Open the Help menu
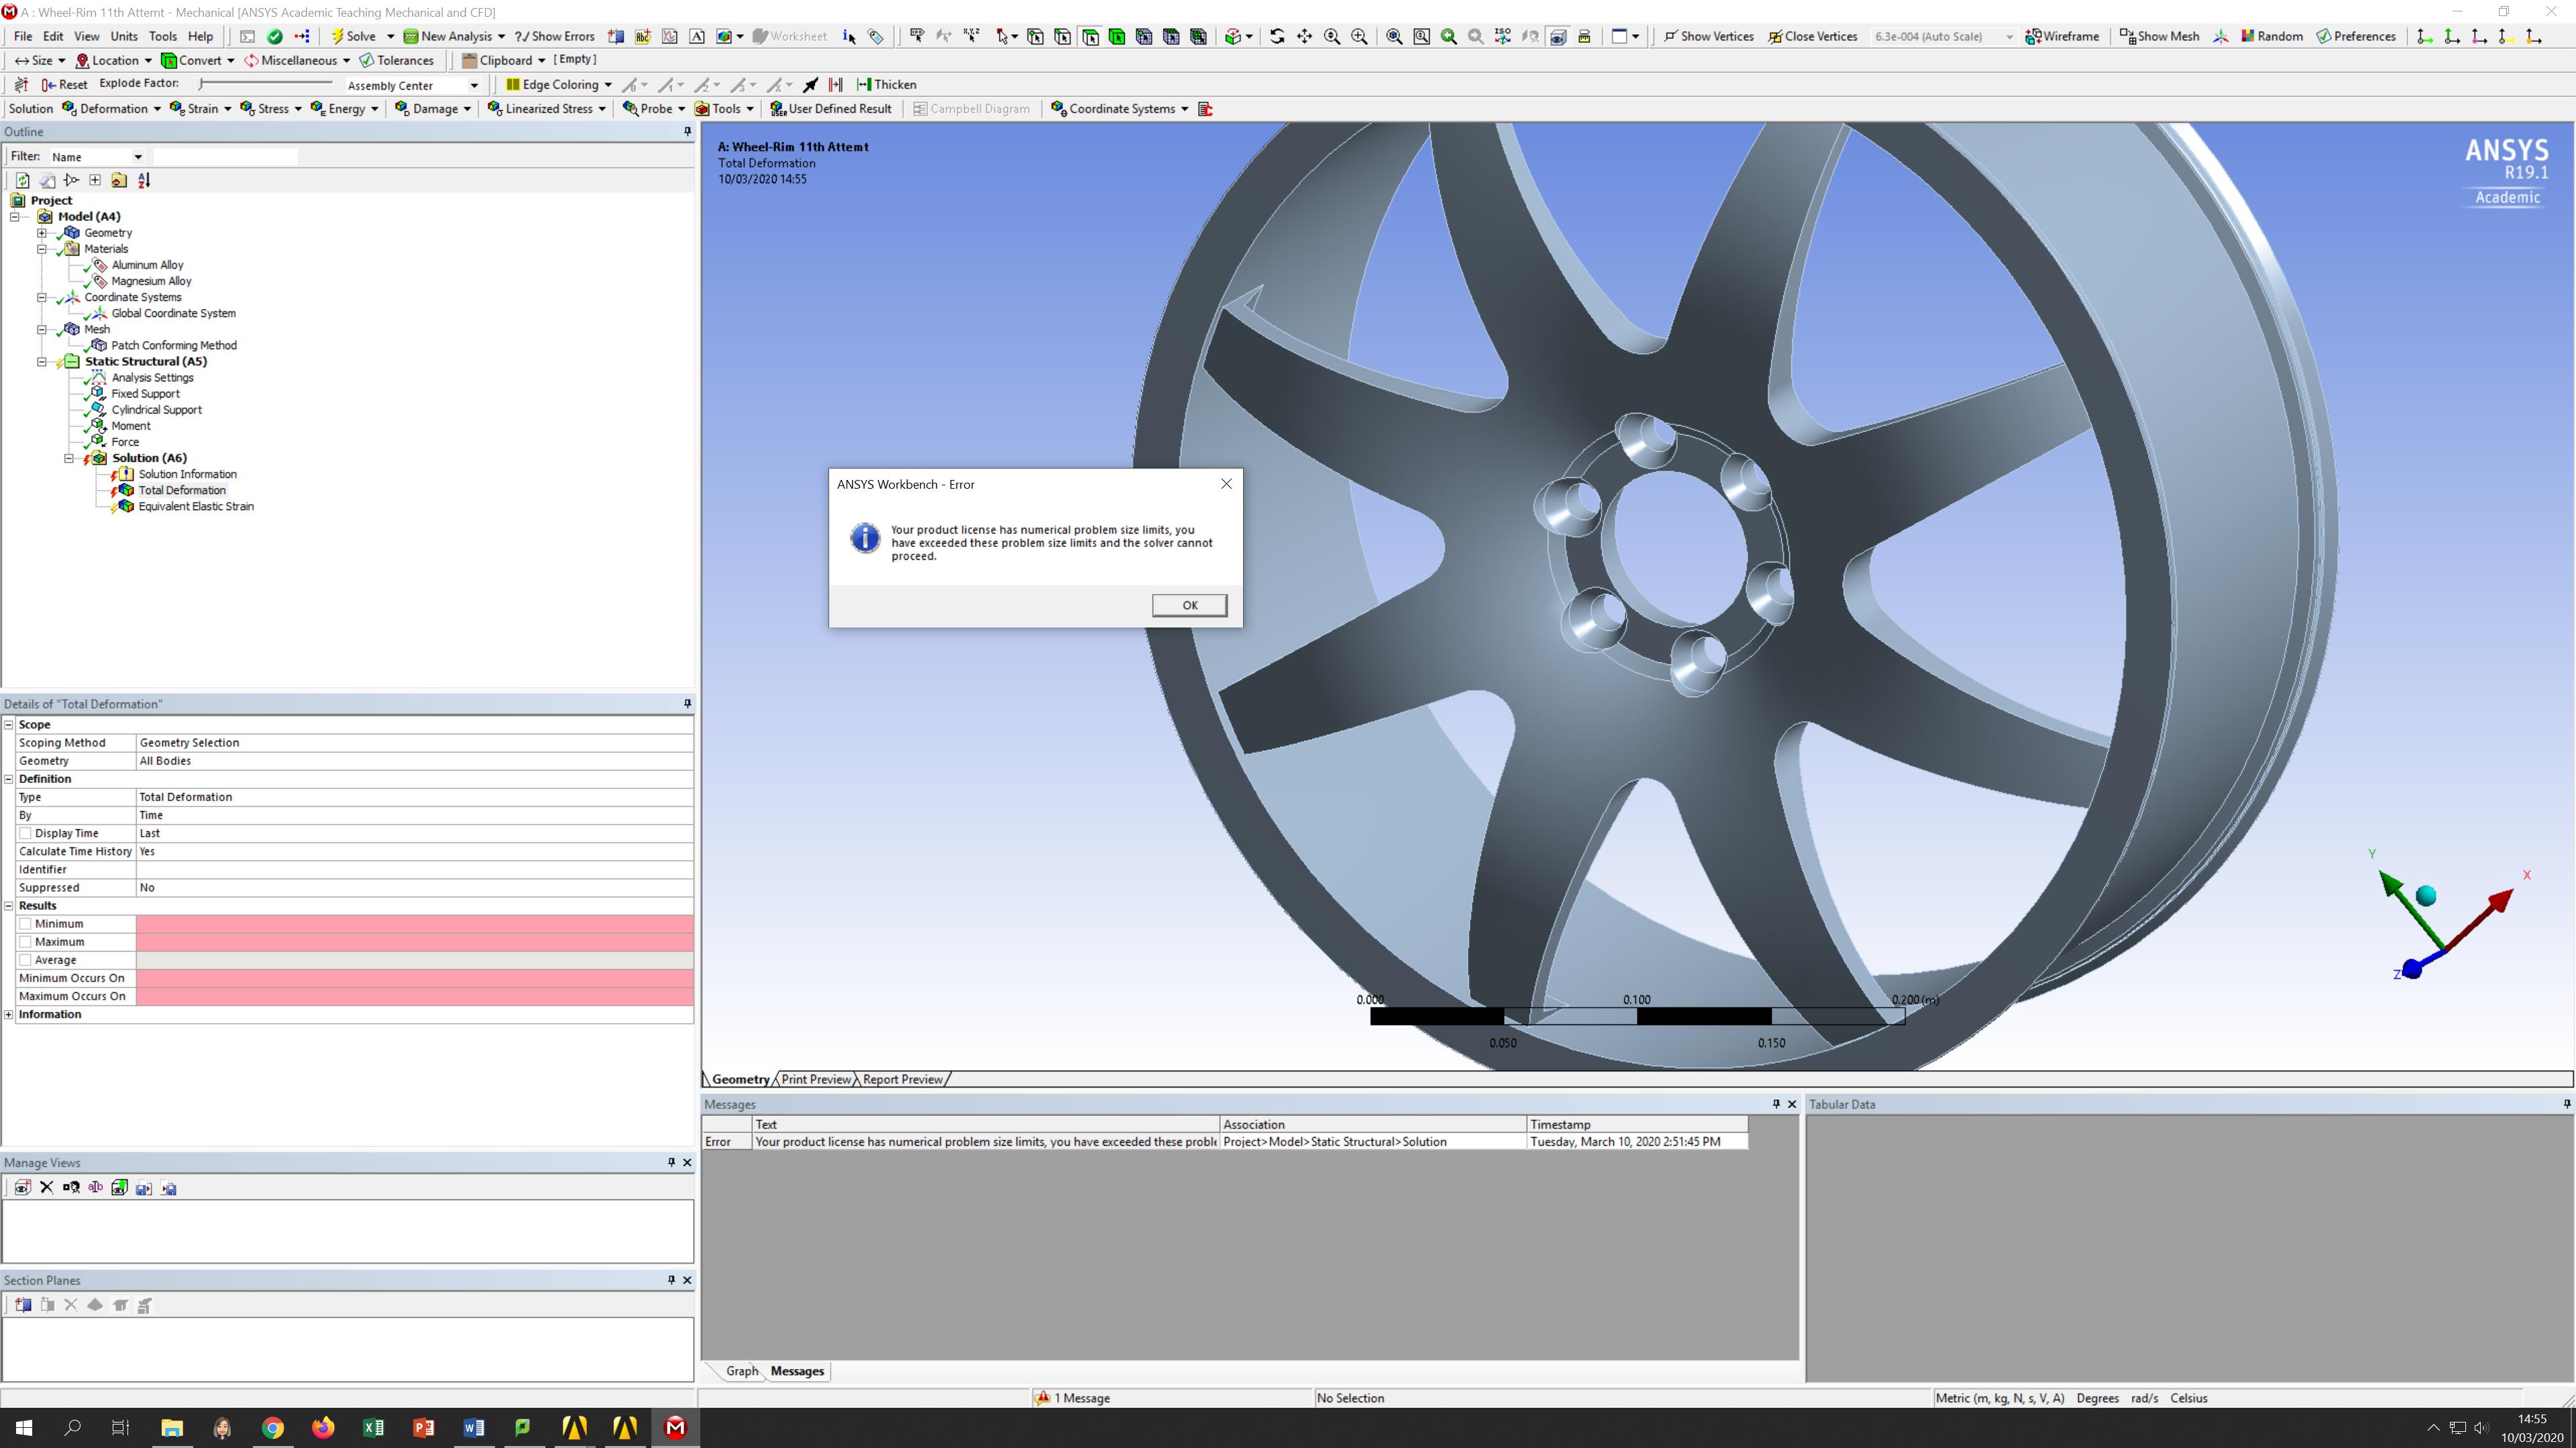2576x1448 pixels. [x=200, y=36]
